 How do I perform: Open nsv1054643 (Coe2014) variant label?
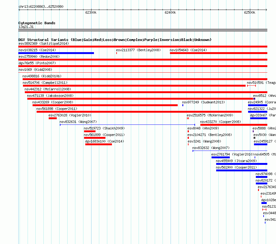coord(188,50)
